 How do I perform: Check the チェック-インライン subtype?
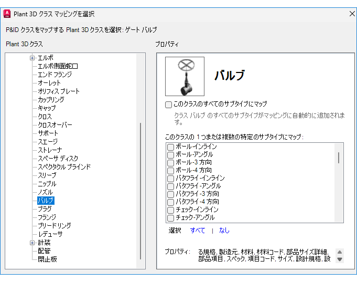(170, 210)
